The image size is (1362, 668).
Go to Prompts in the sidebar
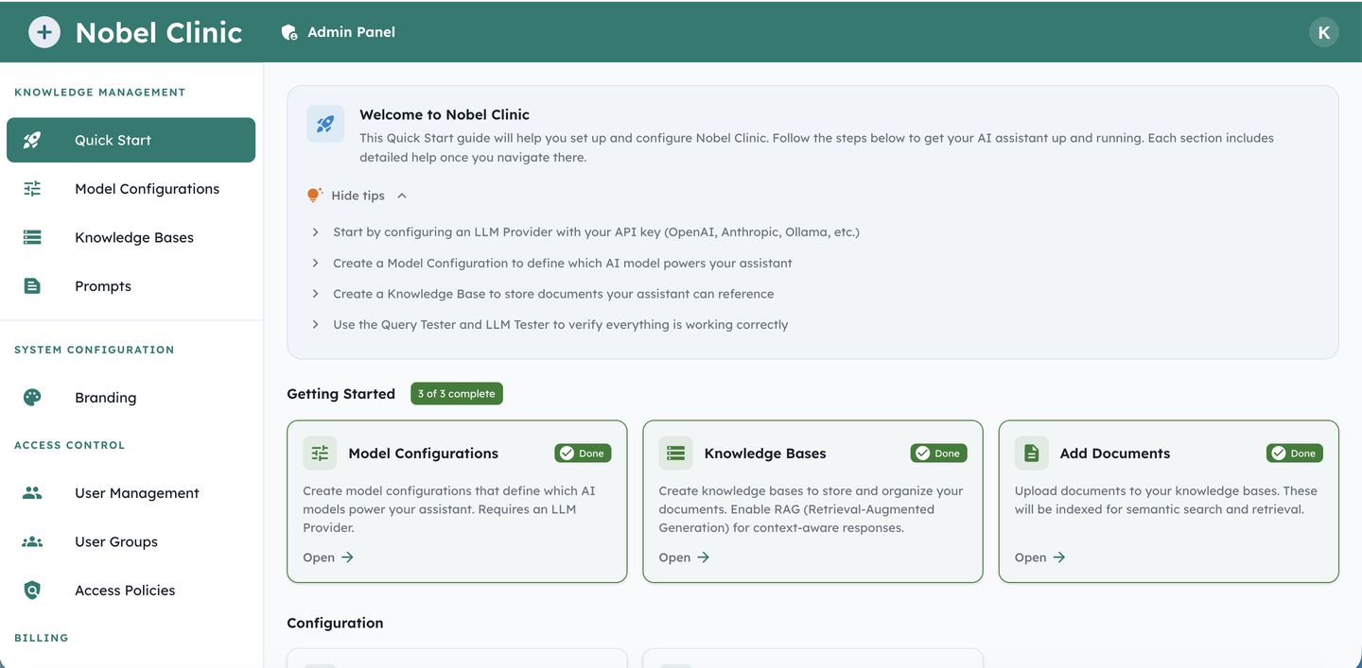[131, 286]
